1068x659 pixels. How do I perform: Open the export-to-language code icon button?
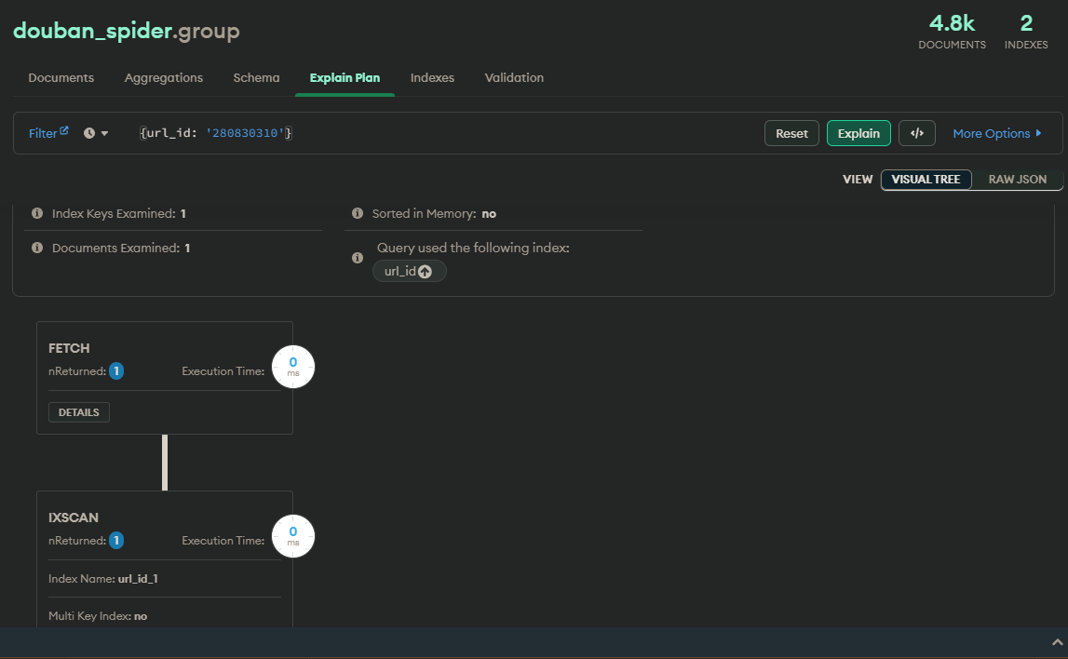[x=917, y=133]
